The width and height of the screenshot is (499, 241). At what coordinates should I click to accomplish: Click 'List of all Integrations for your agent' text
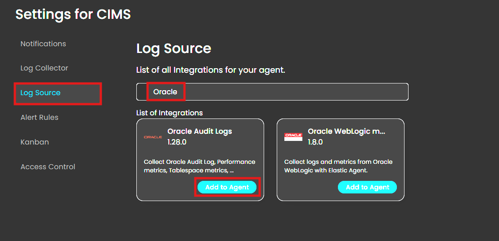tap(211, 70)
